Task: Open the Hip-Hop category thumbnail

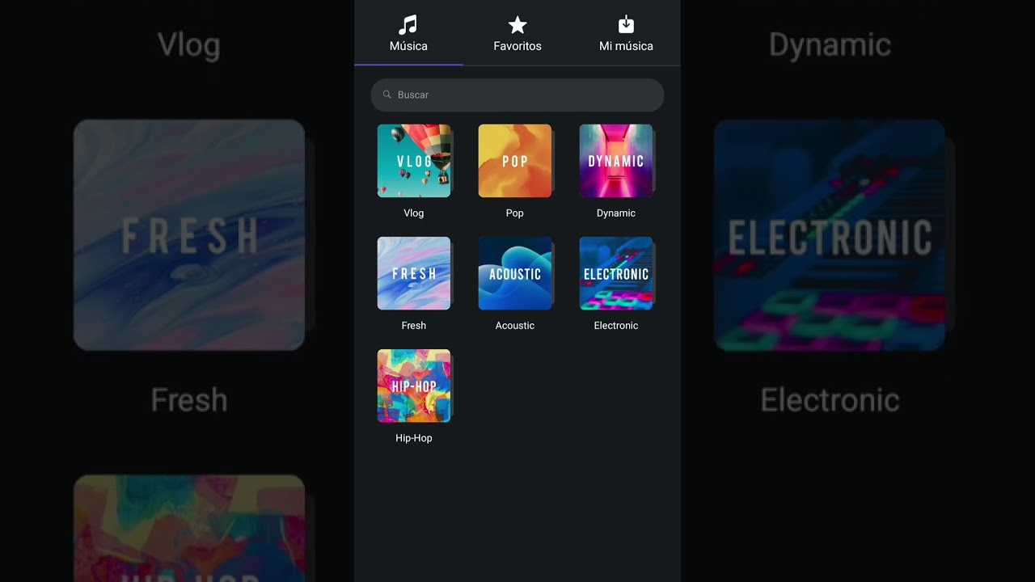Action: tap(414, 386)
